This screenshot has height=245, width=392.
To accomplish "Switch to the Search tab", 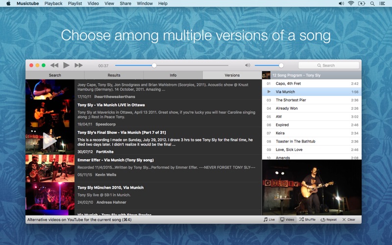I will tap(55, 75).
